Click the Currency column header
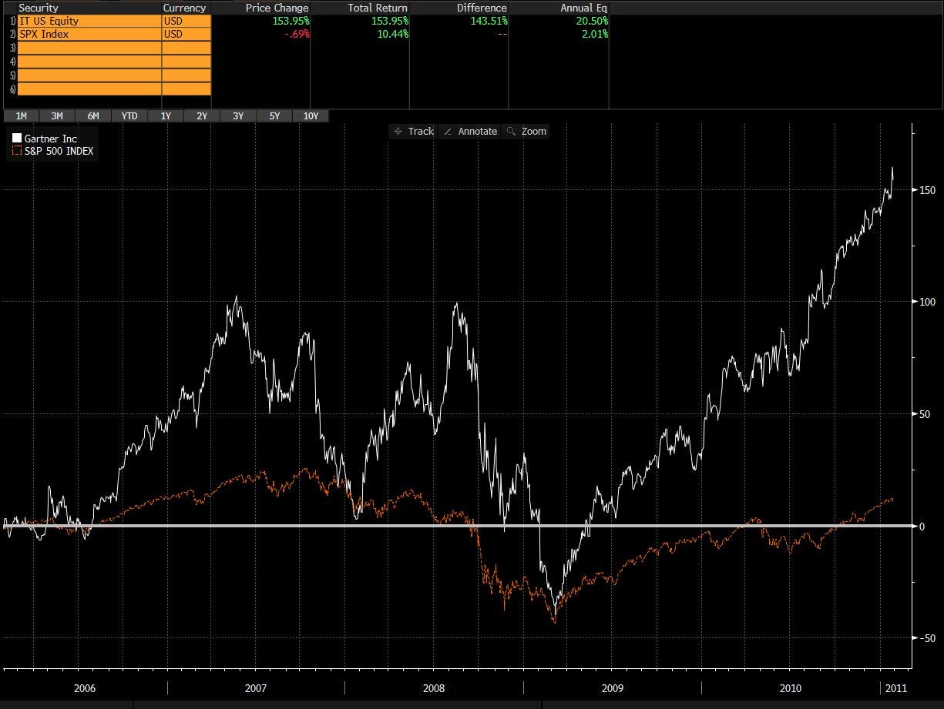Viewport: 944px width, 709px height. (185, 8)
